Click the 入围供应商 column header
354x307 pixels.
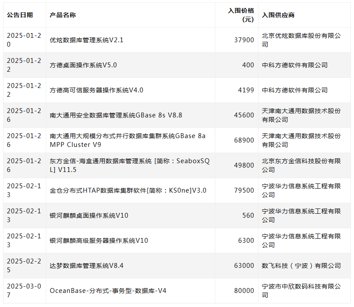coord(278,15)
